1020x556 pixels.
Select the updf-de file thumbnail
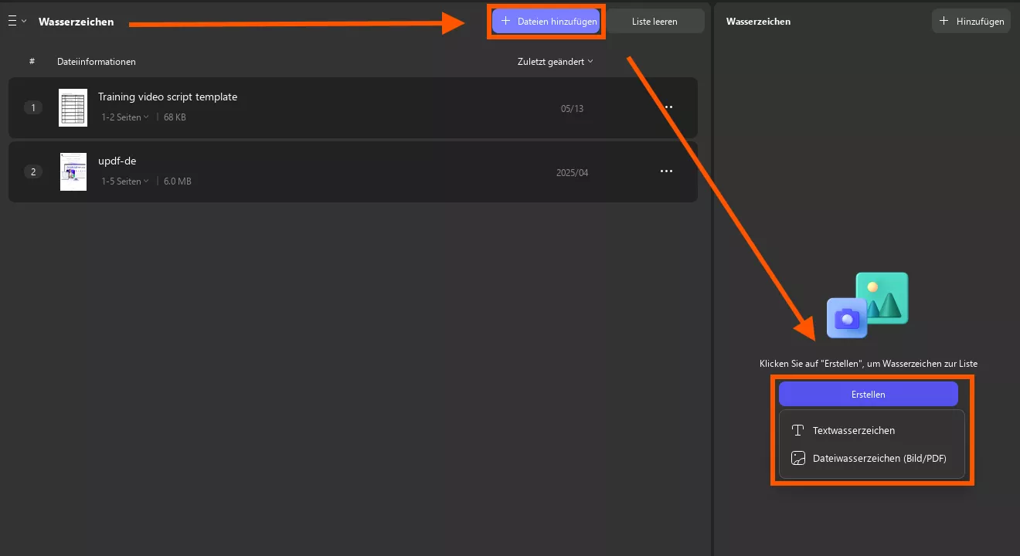point(73,171)
